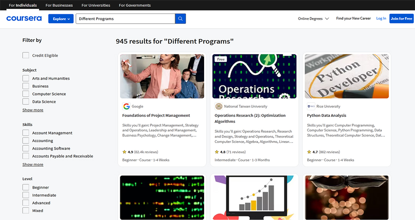Click the Join for Free button
The height and width of the screenshot is (220, 415).
point(401,18)
